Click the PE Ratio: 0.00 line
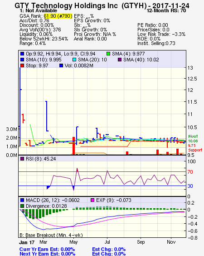Viewport: 204px width, 256px height. (153, 25)
